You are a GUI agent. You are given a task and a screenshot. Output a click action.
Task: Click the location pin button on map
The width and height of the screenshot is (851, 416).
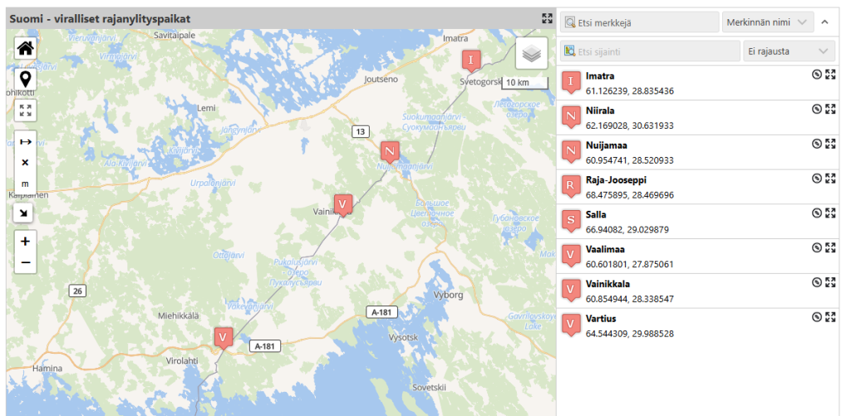coord(26,80)
